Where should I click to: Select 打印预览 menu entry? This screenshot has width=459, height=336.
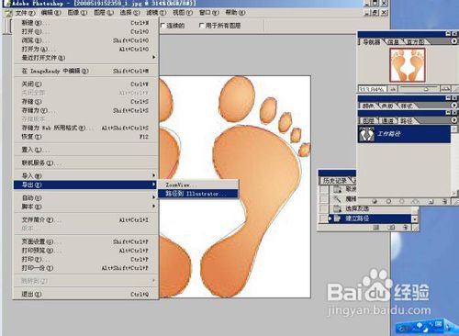click(x=85, y=251)
